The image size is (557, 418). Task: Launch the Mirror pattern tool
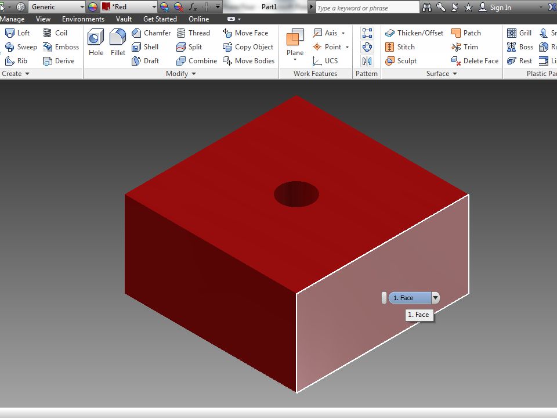(367, 61)
